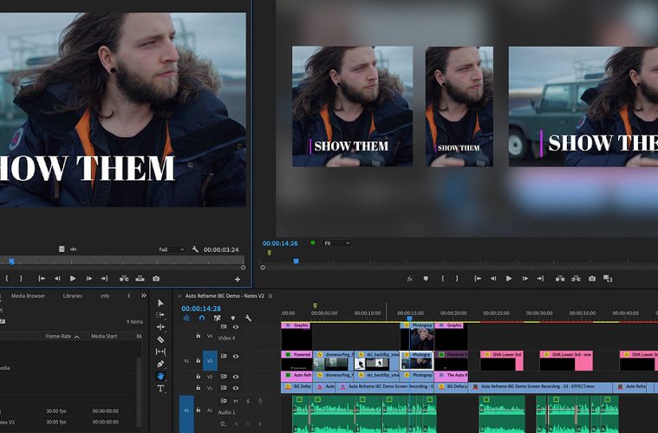Click the Export Frame camera icon in Program monitor

[592, 279]
